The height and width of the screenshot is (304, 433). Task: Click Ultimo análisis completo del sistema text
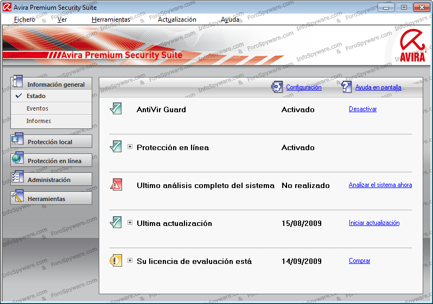pyautogui.click(x=206, y=185)
